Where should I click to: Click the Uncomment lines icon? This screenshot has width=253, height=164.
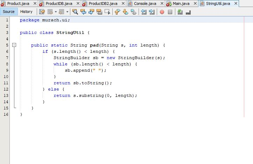(x=188, y=12)
